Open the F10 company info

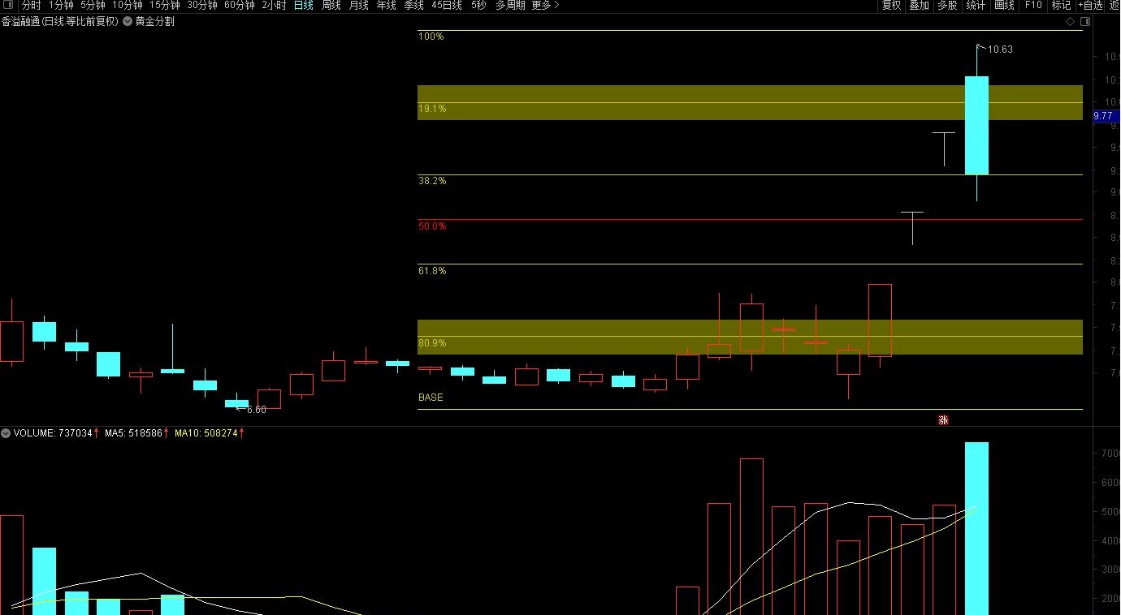click(x=1032, y=5)
